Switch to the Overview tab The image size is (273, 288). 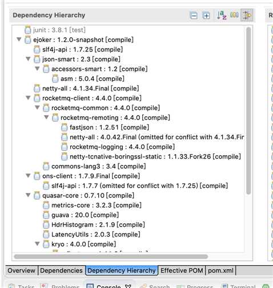pos(21,270)
